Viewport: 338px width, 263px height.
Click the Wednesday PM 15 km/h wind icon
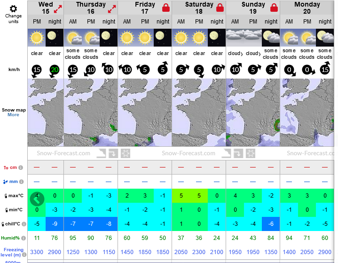click(36, 70)
